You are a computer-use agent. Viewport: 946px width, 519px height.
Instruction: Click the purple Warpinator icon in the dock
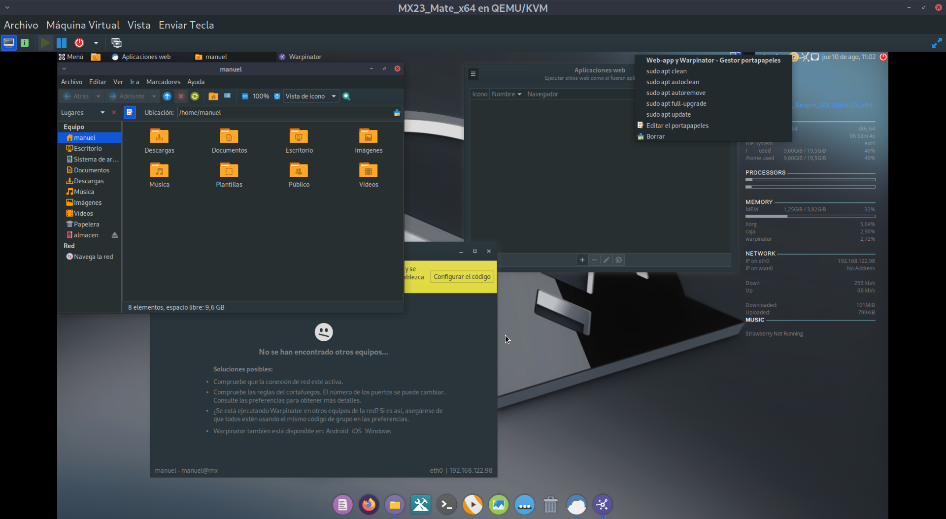tap(603, 504)
